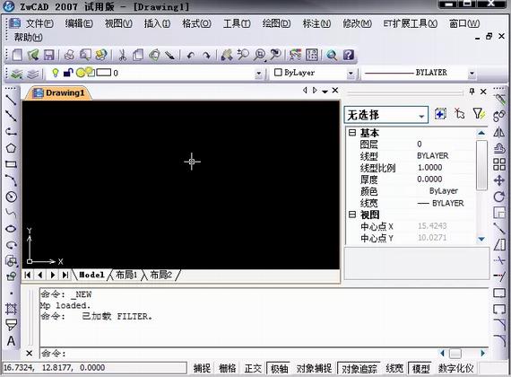The height and width of the screenshot is (377, 511).
Task: Select the Drawing1 document tab
Action: (58, 93)
